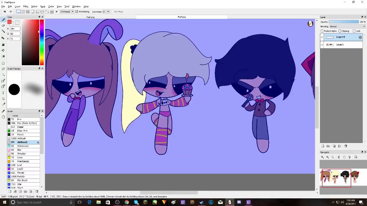Screen dimensions: 367x206
Task: Select the Eraser tool in left toolbar
Action: tap(3, 25)
